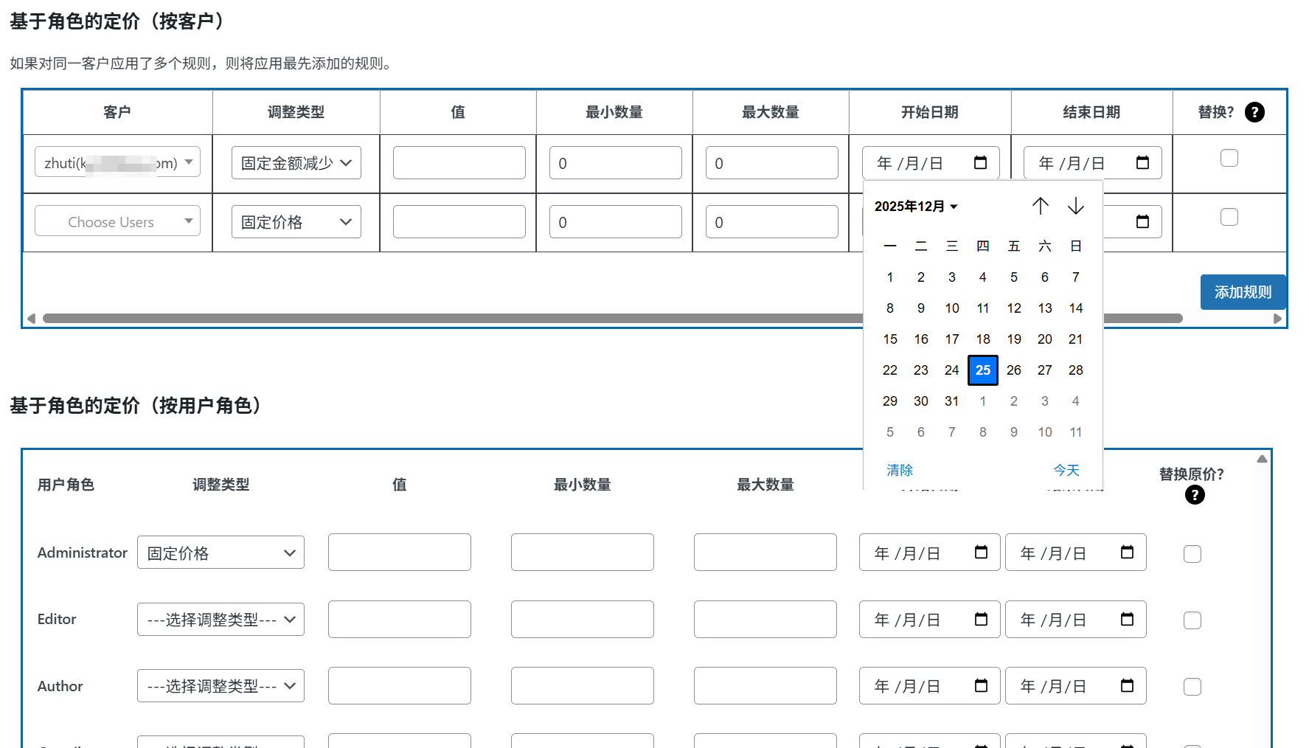Go to previous month with up arrow
This screenshot has width=1309, height=748.
point(1040,206)
